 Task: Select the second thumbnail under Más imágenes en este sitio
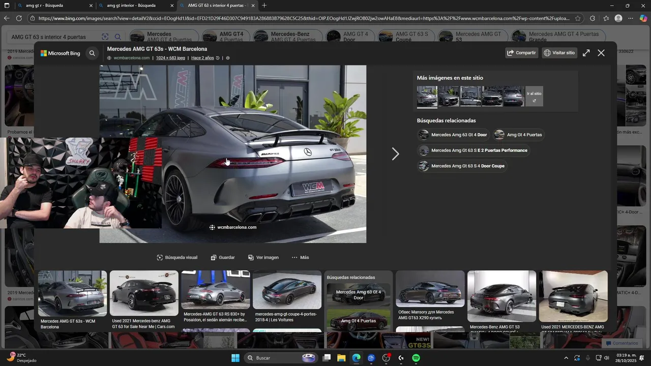(x=449, y=96)
